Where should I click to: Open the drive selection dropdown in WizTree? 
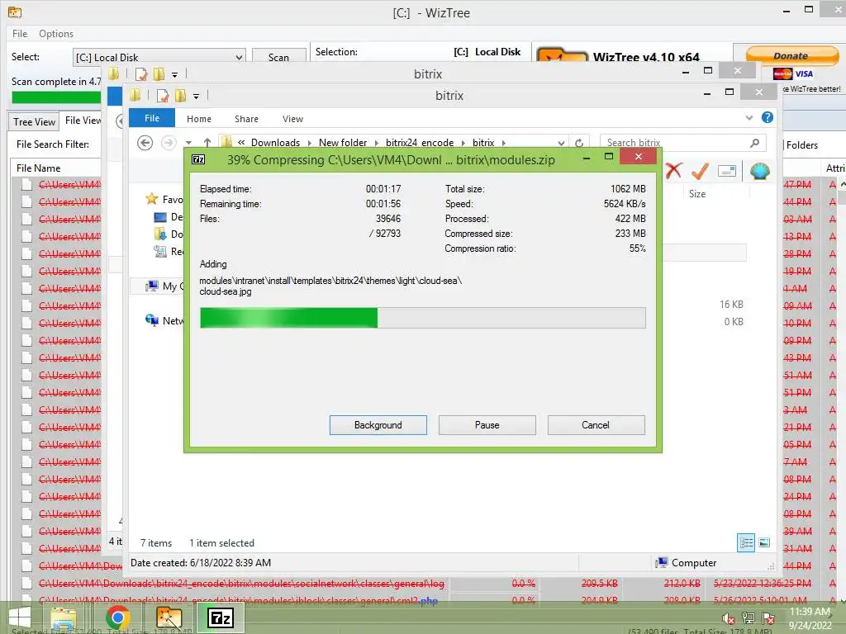click(x=239, y=57)
